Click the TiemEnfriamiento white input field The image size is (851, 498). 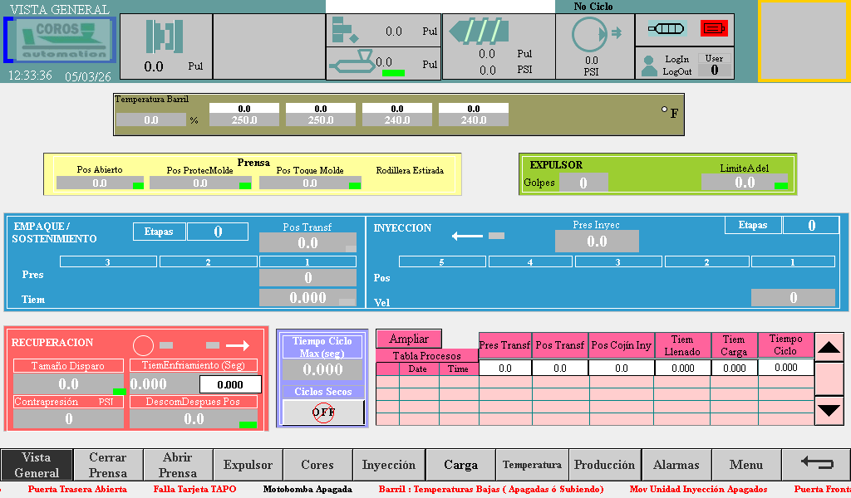click(230, 384)
